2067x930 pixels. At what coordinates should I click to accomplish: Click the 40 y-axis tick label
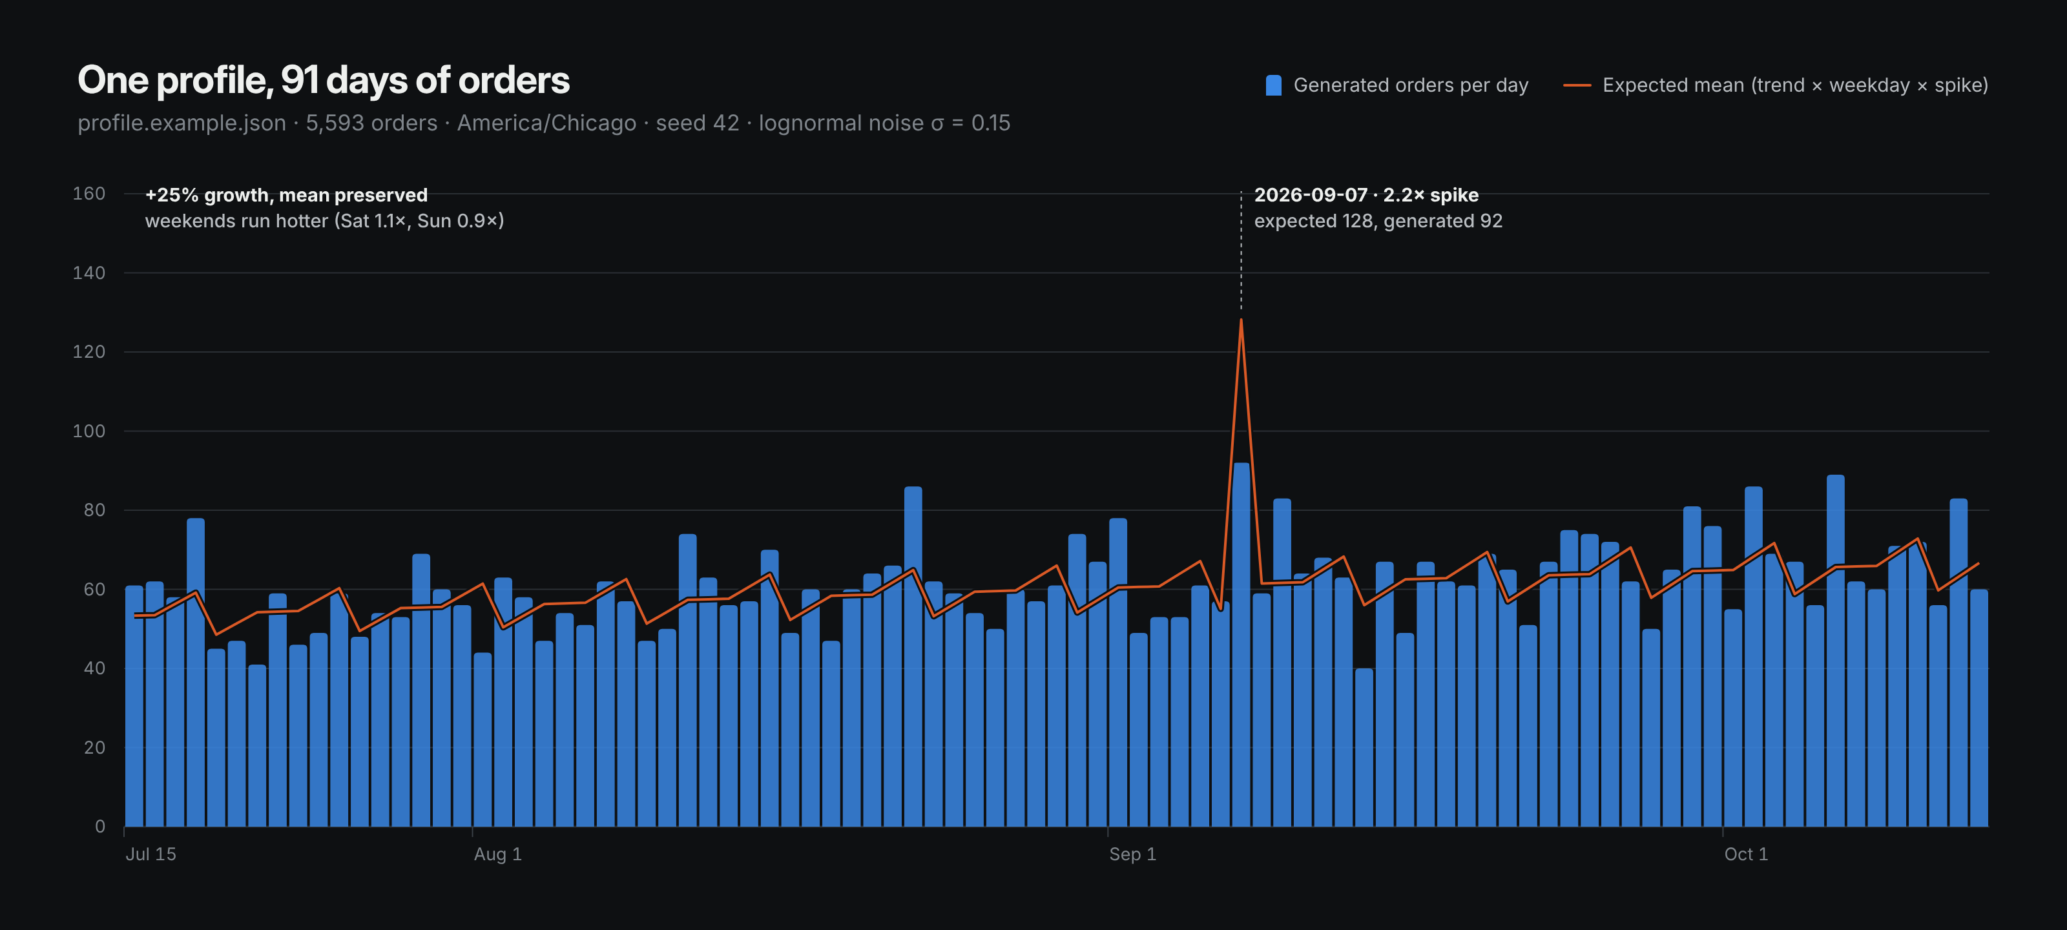94,668
